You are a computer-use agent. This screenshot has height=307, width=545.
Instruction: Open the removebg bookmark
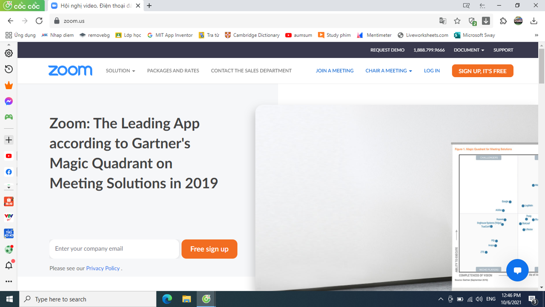[95, 35]
